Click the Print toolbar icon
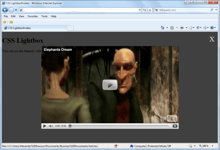 [182, 28]
